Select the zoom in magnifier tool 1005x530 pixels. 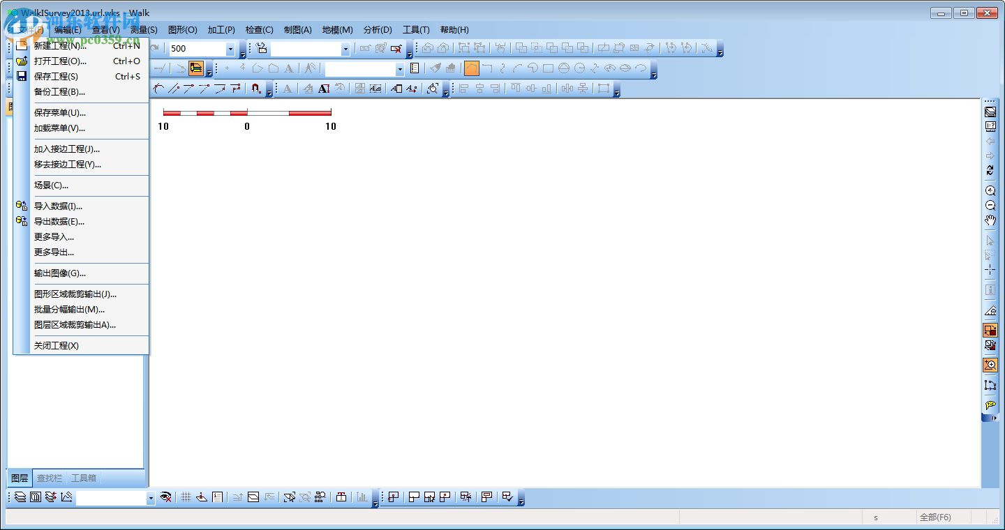click(x=990, y=190)
